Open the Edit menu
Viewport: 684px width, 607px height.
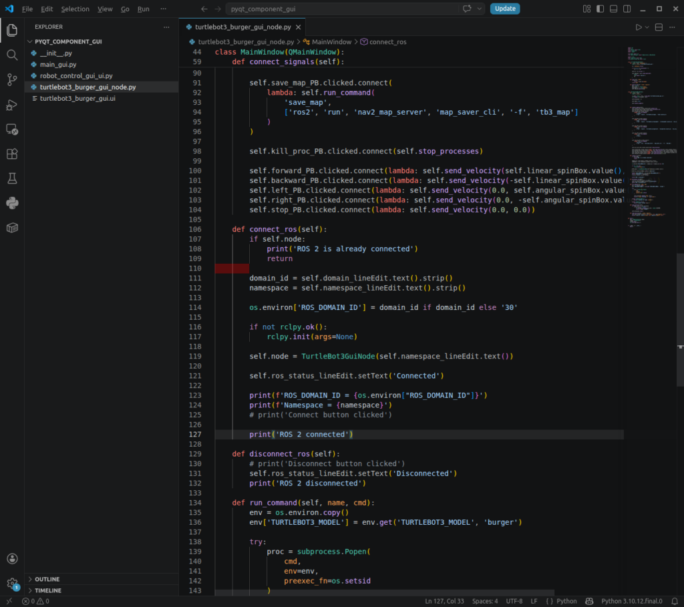point(47,9)
